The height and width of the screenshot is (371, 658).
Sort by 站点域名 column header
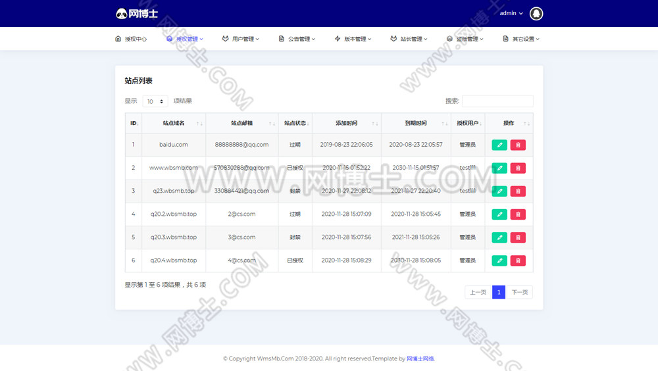(174, 123)
